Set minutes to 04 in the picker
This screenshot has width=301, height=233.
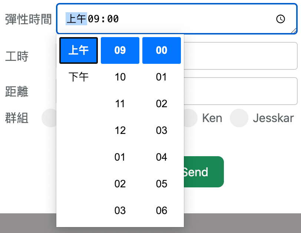point(162,157)
